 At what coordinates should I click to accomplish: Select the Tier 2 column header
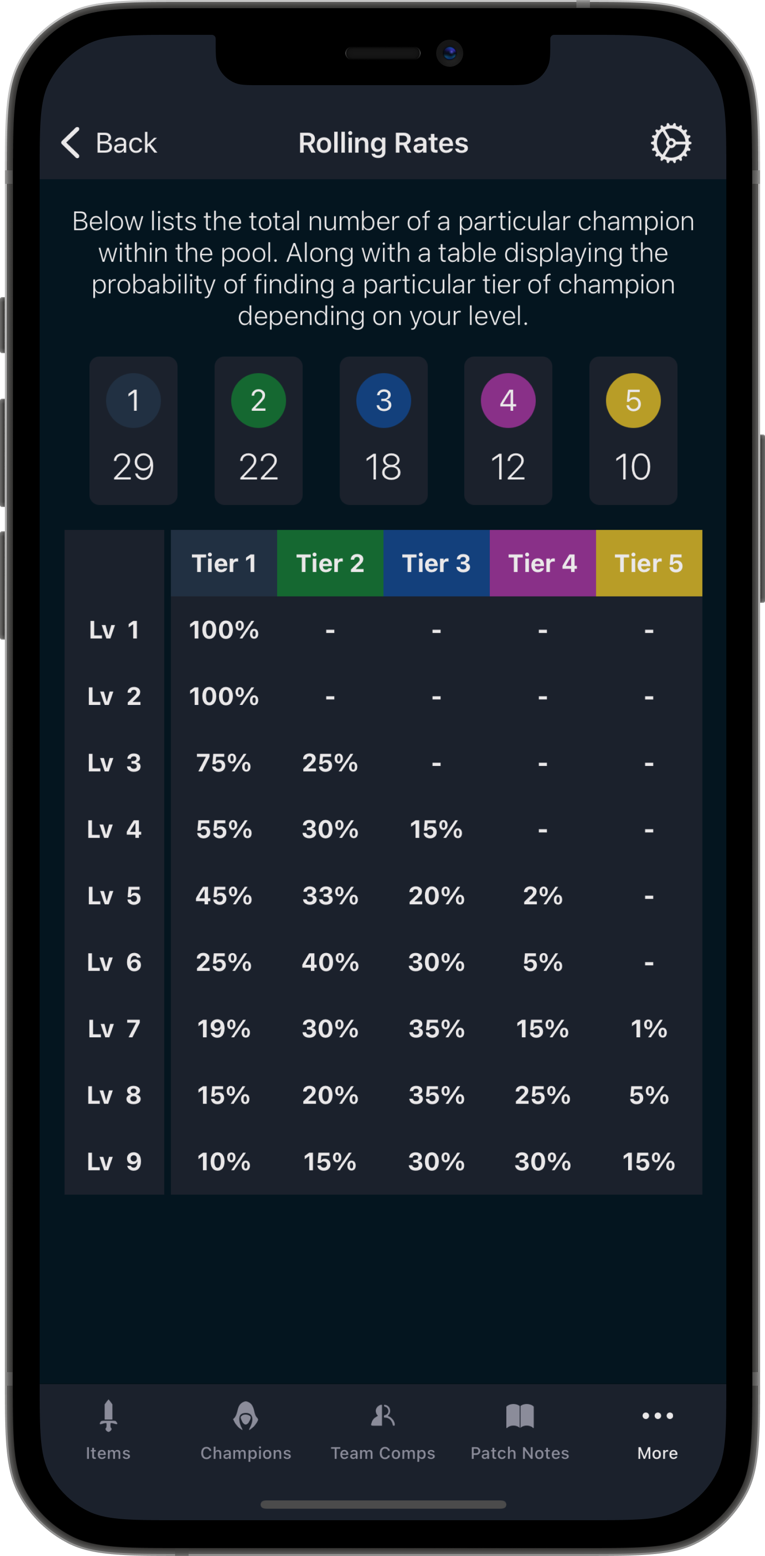pyautogui.click(x=330, y=563)
